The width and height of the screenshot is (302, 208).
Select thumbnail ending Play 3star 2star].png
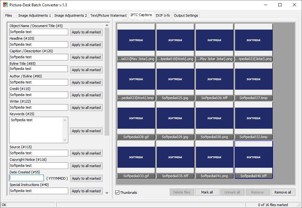214,42
